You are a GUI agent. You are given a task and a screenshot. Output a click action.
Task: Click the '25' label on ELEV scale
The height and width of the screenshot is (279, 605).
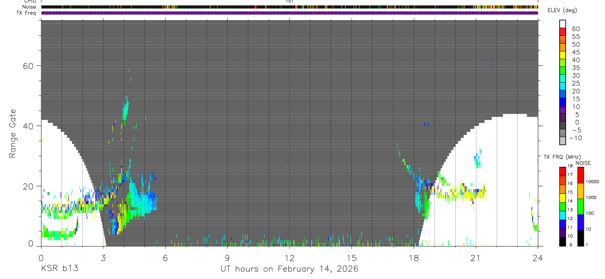click(575, 83)
